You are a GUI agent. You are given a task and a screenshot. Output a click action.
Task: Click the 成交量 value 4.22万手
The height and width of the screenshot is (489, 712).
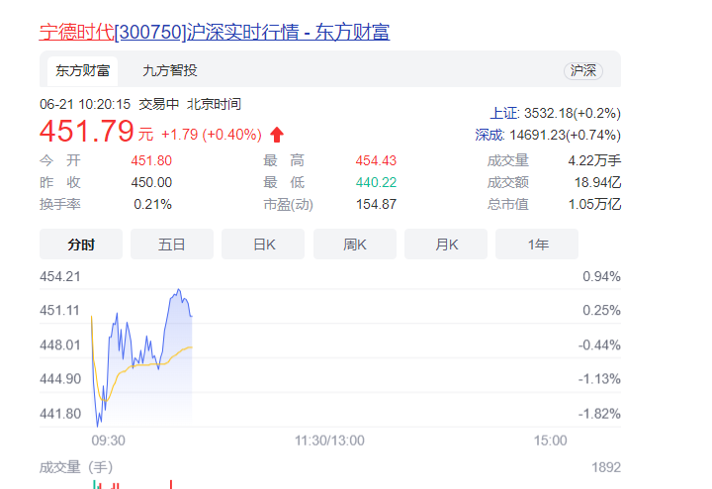[594, 160]
